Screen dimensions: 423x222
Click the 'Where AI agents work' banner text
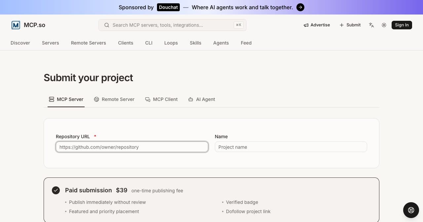(x=242, y=7)
